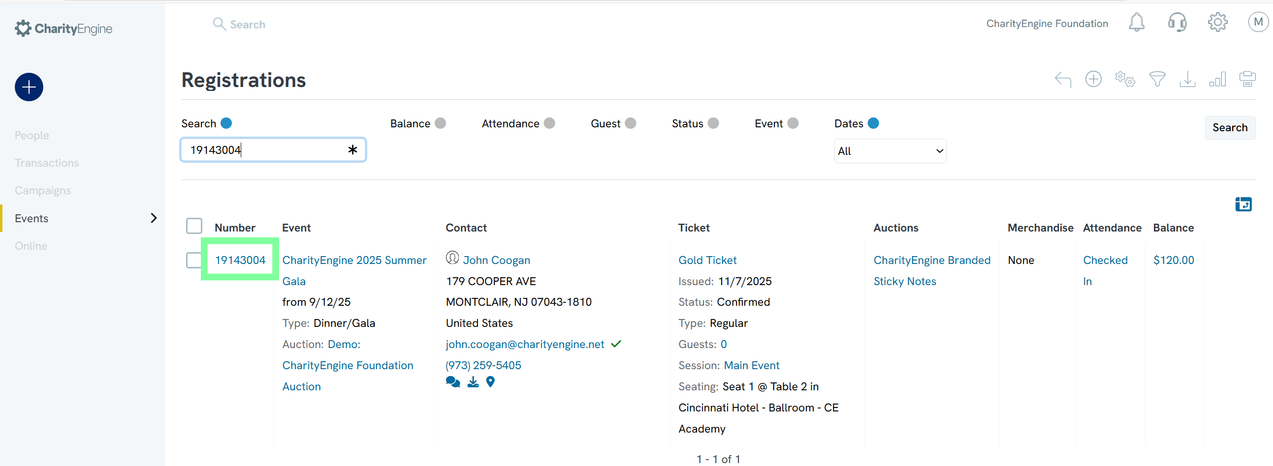Toggle the select-all checkbox in header
Screen dimensions: 1273x466
tap(194, 226)
